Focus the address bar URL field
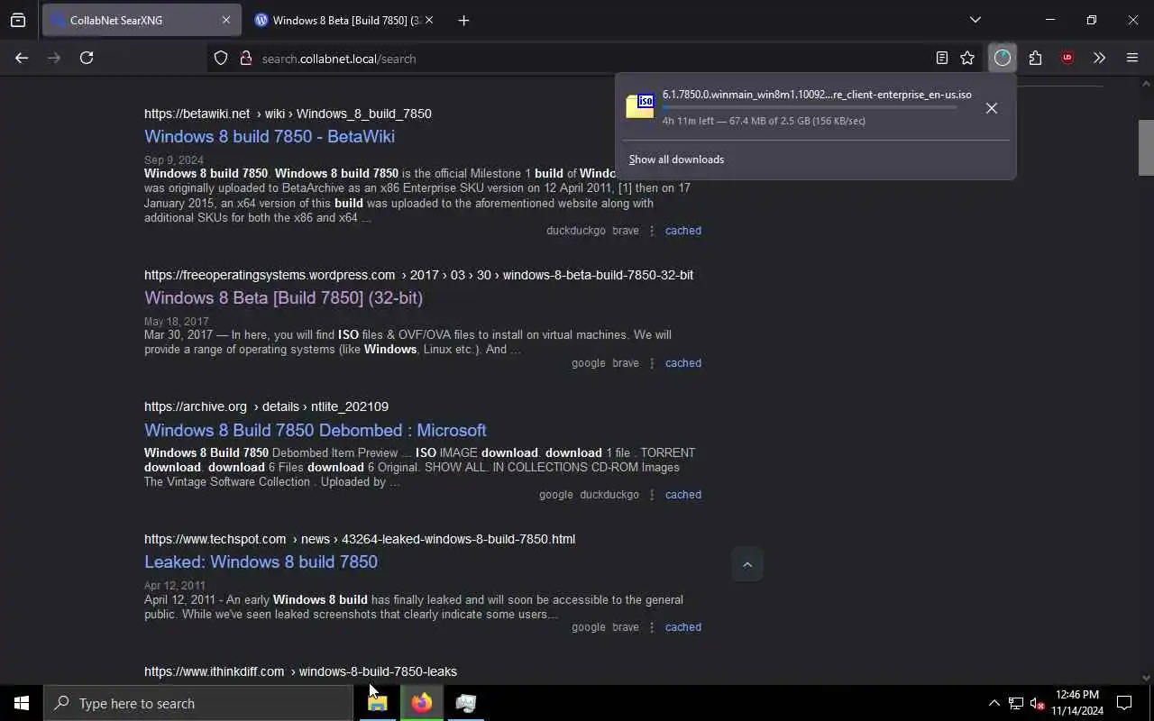Image resolution: width=1154 pixels, height=721 pixels. 595,59
